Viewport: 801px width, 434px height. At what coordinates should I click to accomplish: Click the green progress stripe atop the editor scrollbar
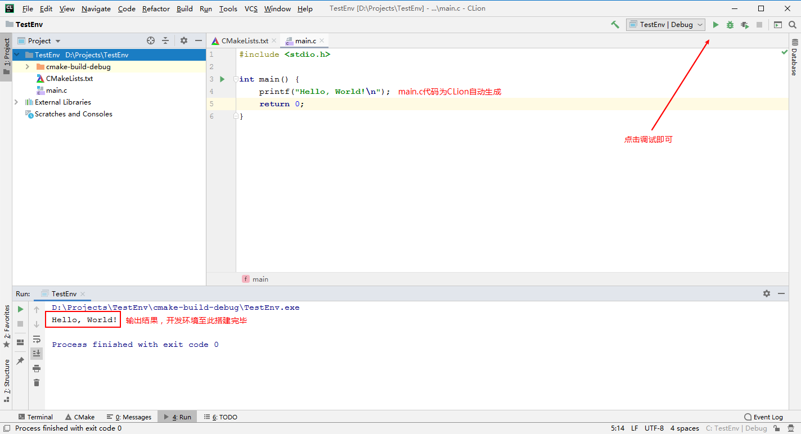tap(784, 51)
